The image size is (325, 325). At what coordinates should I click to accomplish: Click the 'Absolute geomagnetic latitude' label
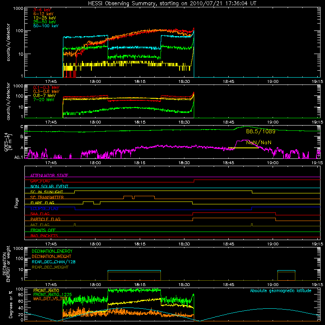(x=281, y=291)
